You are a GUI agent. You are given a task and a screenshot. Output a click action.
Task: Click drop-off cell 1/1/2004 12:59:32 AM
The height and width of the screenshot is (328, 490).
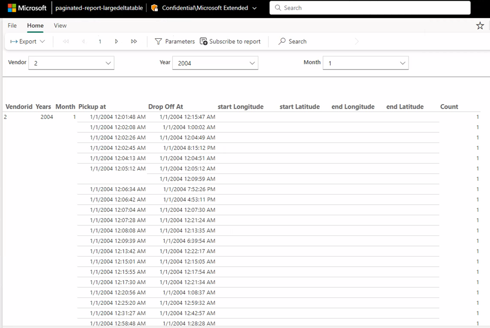coord(187,303)
